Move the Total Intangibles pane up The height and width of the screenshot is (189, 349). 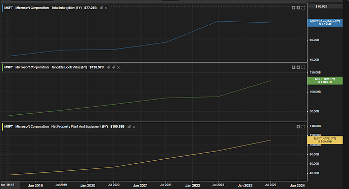click(x=293, y=8)
